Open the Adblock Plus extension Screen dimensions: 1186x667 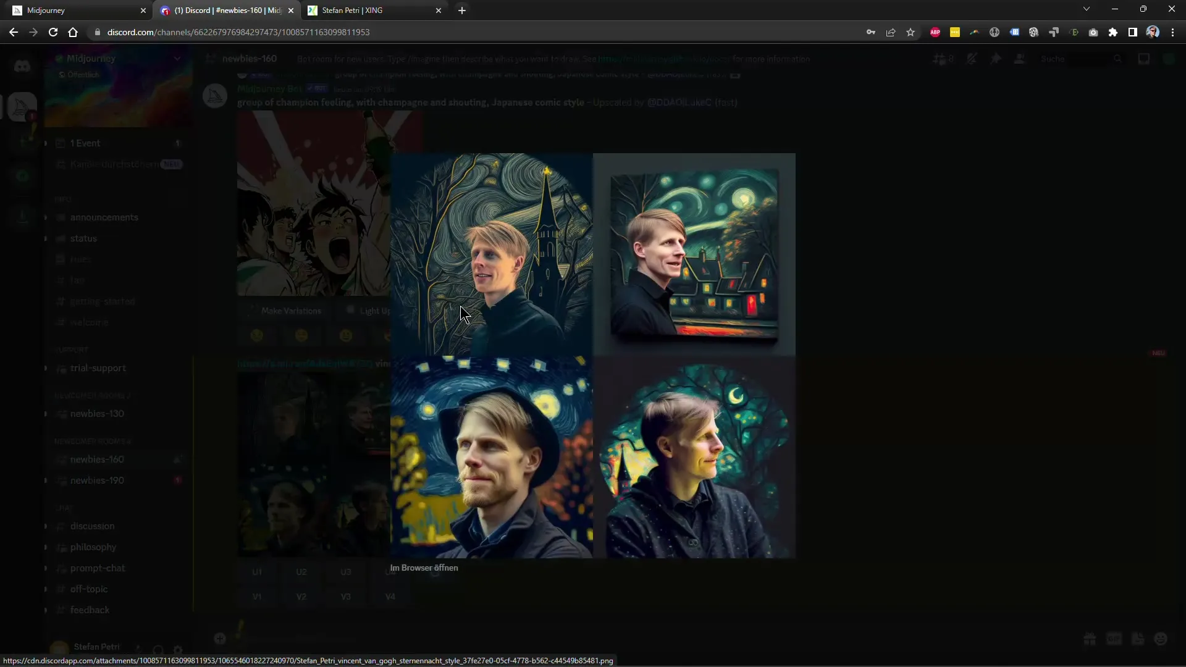[935, 32]
